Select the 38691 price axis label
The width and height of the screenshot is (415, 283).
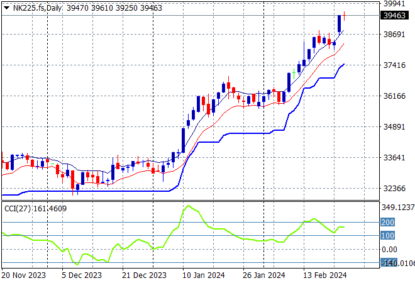coord(394,34)
